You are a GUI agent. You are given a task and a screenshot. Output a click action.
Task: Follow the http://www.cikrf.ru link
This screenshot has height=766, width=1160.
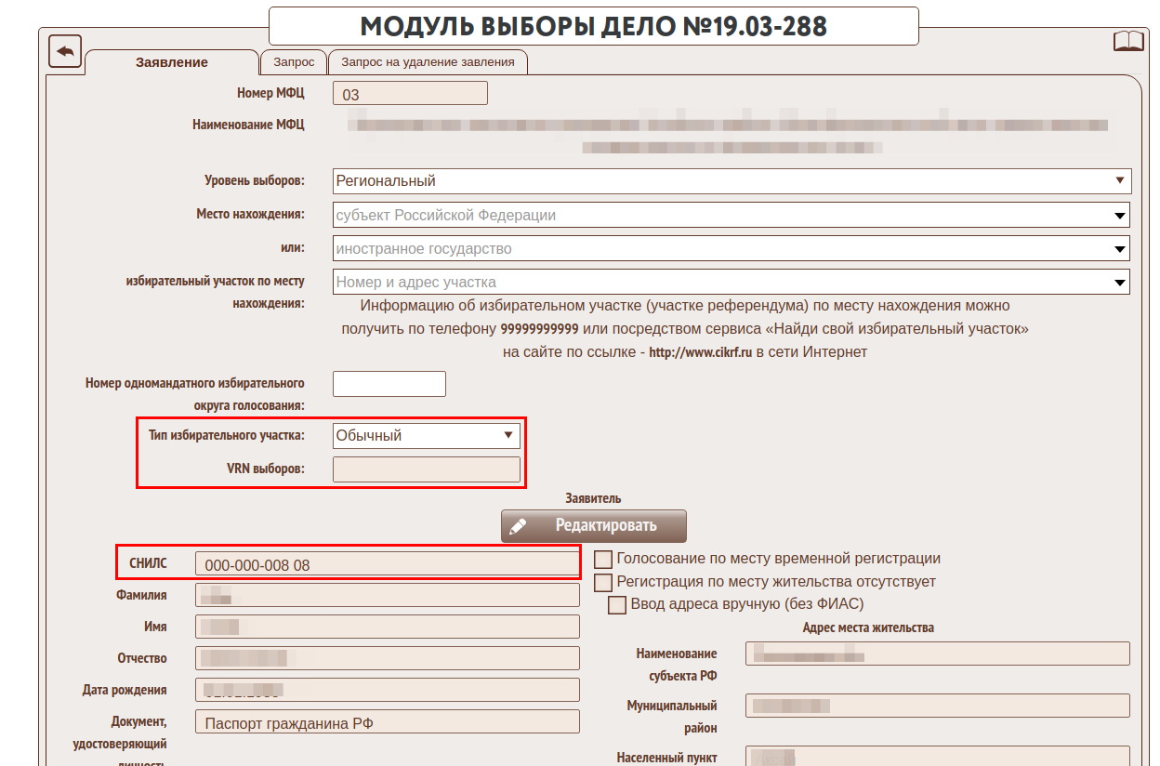(x=700, y=352)
